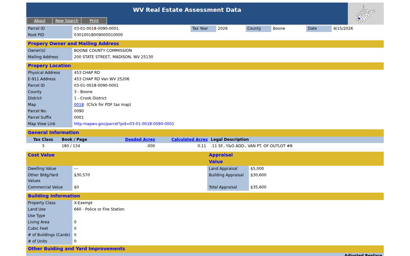This screenshot has height=256, width=410.
Task: Open the About page
Action: click(x=40, y=21)
